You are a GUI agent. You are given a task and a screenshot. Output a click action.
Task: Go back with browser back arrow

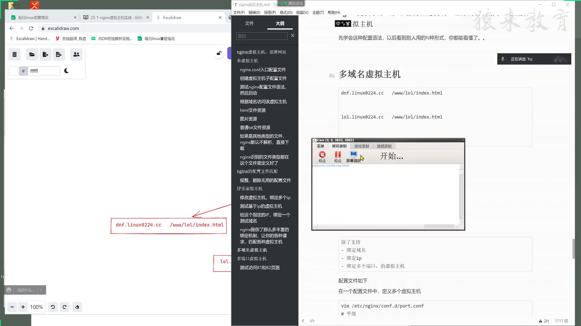(11, 28)
